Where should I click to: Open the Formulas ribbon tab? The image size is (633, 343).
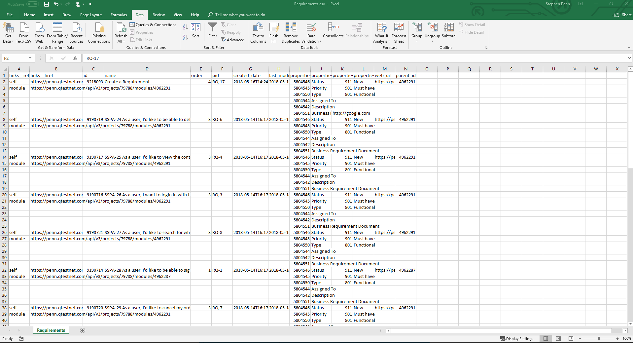coord(119,15)
